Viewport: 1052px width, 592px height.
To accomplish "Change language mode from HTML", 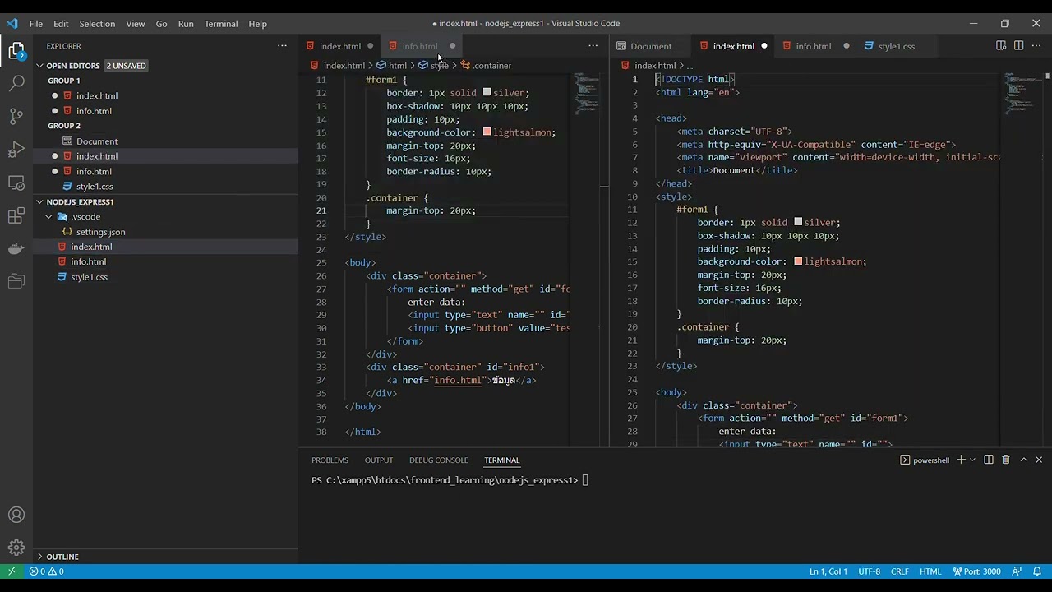I will tap(930, 571).
